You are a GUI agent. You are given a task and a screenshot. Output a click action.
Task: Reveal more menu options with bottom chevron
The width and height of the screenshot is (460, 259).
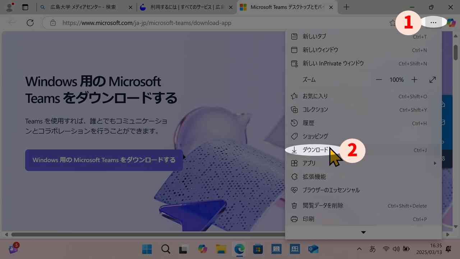click(363, 232)
